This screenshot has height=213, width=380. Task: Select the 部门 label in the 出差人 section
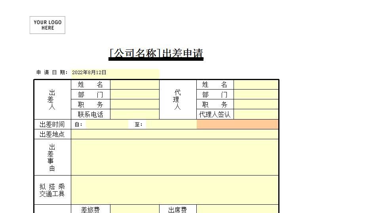point(91,94)
